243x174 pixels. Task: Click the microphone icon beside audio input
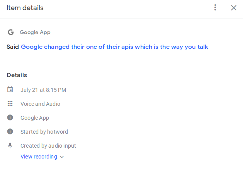pyautogui.click(x=10, y=146)
